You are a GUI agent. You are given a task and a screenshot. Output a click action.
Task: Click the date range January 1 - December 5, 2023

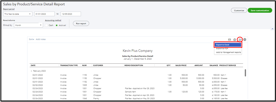click(x=137, y=59)
